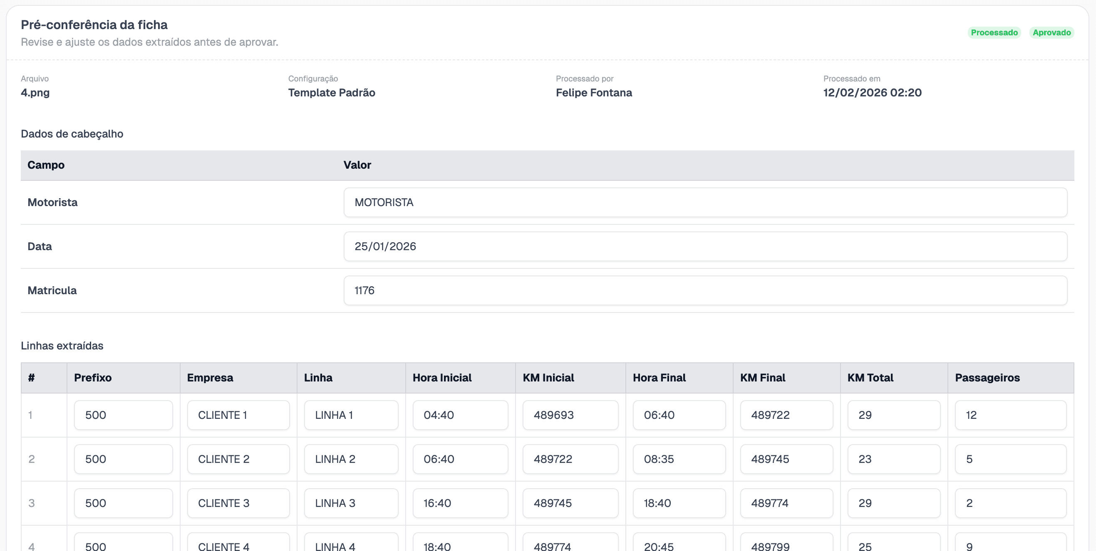Screen dimensions: 1096x551
Task: Edit Hora Inicial 04:40 in row 1
Action: (460, 415)
